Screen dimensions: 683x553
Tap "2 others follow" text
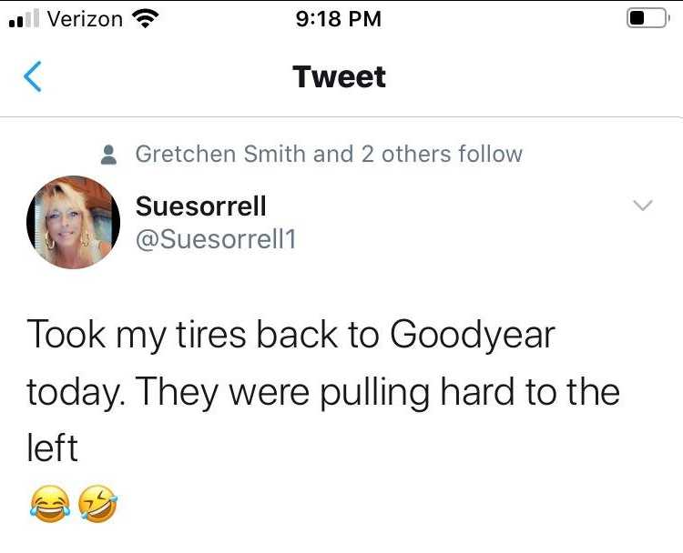click(x=442, y=154)
